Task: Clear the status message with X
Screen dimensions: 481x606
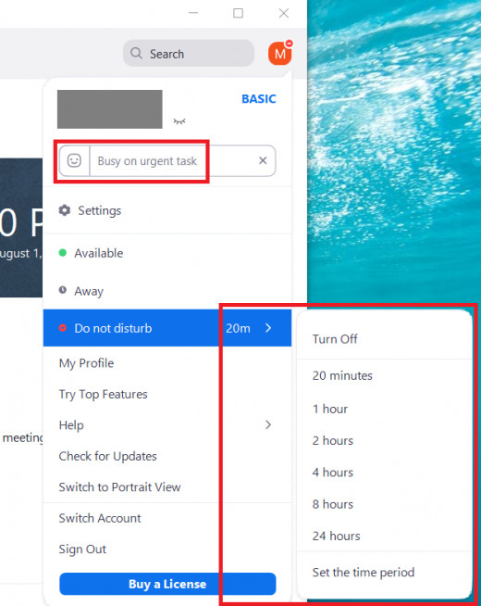Action: click(263, 160)
